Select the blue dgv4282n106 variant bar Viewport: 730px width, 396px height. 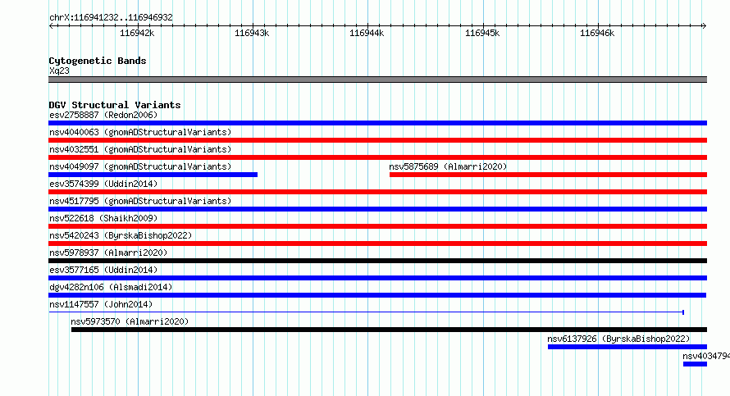pos(377,295)
